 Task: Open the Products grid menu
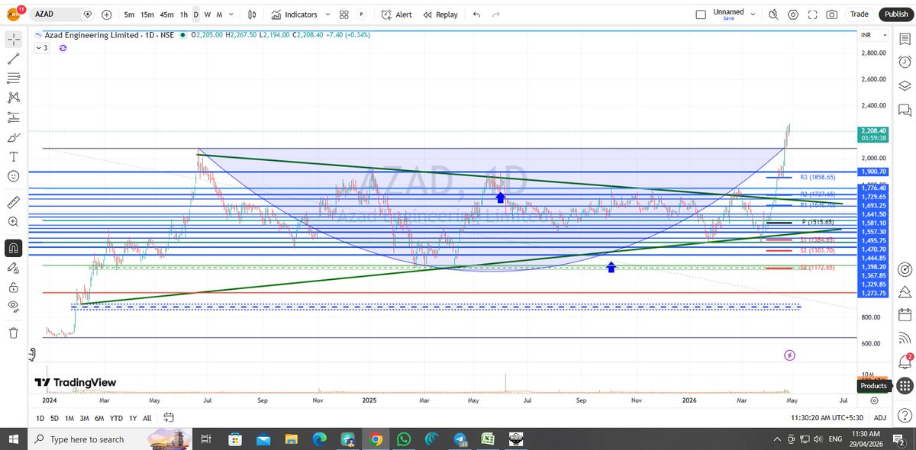[x=904, y=386]
